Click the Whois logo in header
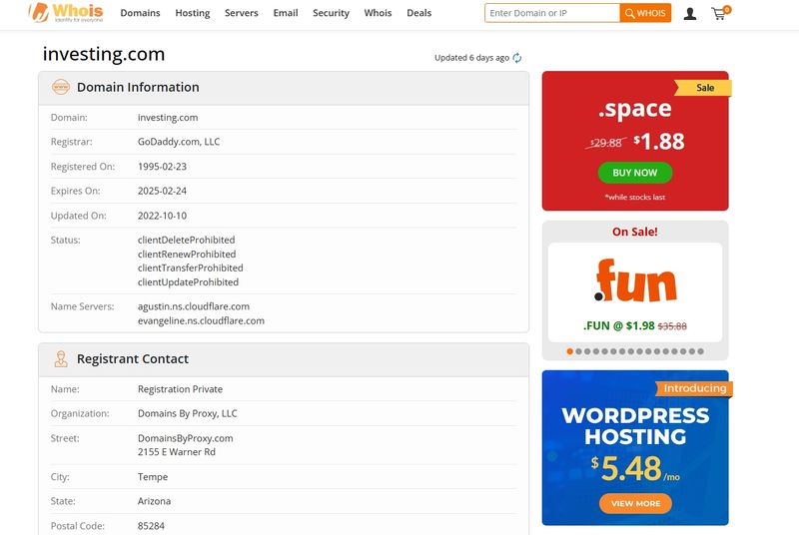Image resolution: width=799 pixels, height=535 pixels. pos(66,12)
